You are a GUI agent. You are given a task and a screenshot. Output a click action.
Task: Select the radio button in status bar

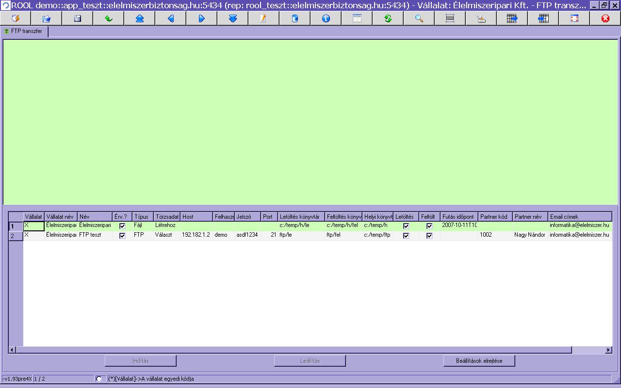pyautogui.click(x=99, y=379)
